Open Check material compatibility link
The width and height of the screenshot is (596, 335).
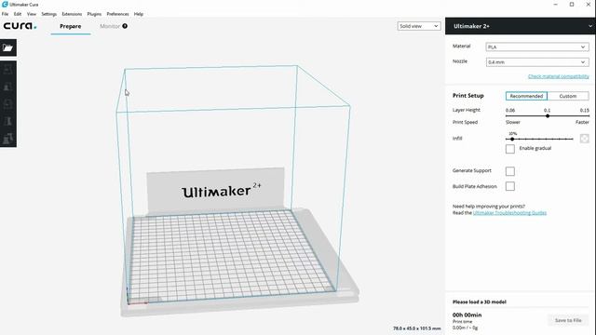559,76
